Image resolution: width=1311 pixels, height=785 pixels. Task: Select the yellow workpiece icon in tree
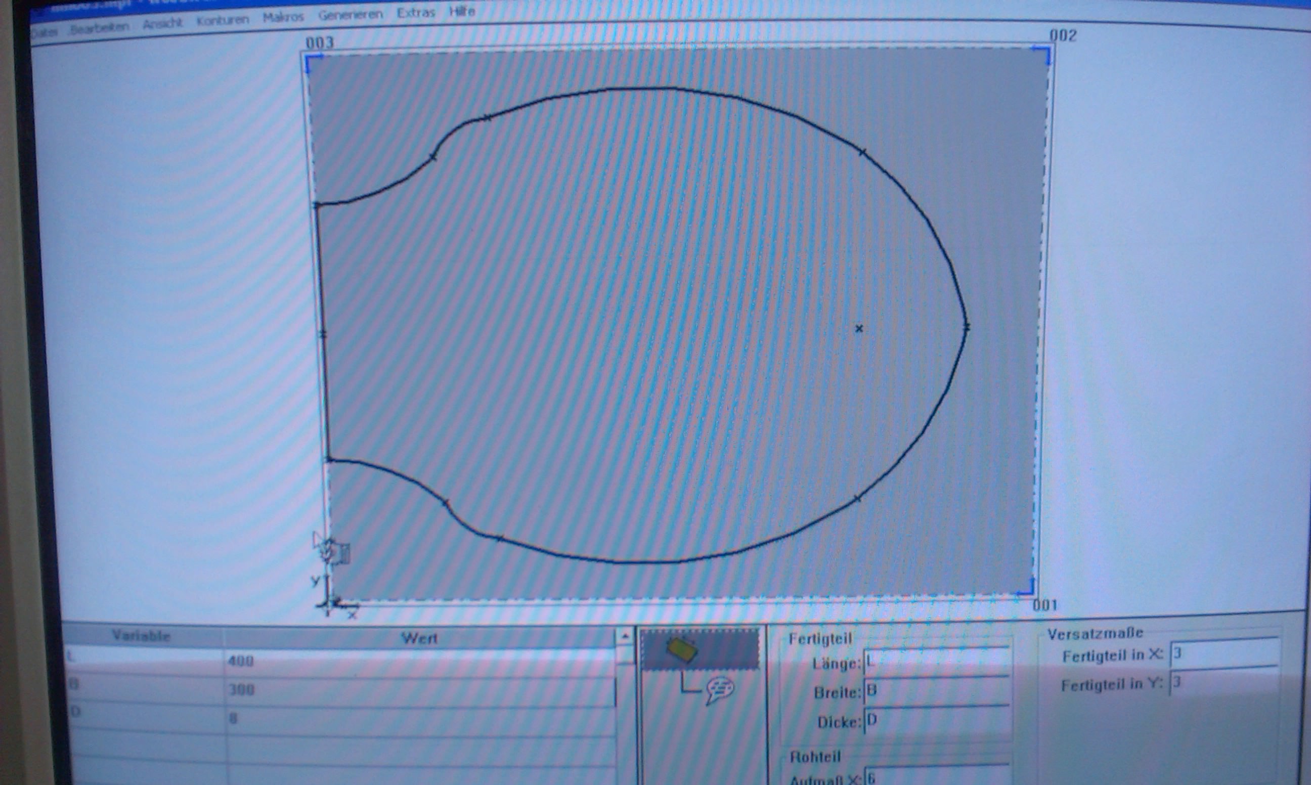(x=682, y=649)
